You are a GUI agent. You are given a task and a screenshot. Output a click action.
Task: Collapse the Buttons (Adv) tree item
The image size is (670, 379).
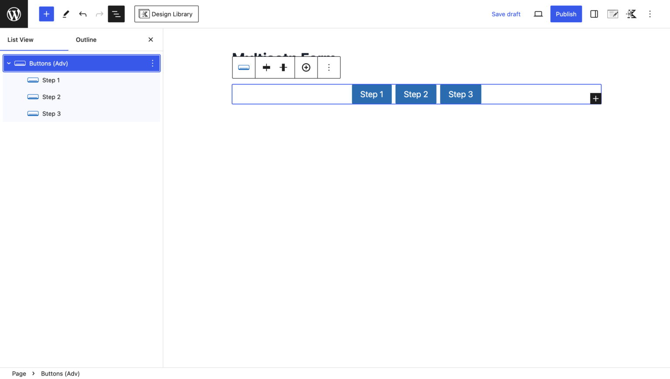point(9,63)
